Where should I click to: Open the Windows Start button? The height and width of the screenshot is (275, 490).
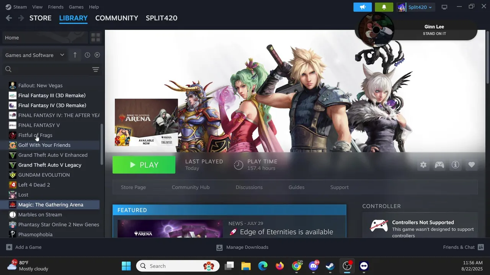[126, 266]
